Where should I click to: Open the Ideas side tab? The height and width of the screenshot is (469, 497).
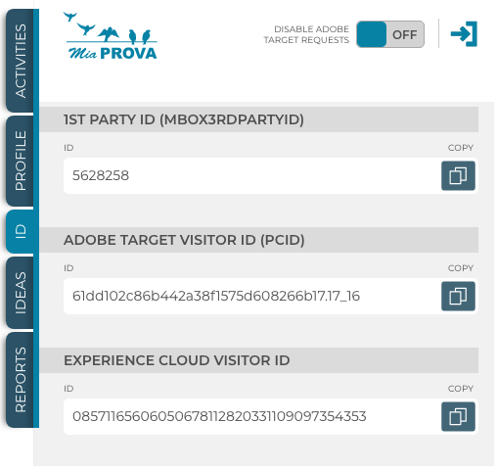[x=21, y=293]
